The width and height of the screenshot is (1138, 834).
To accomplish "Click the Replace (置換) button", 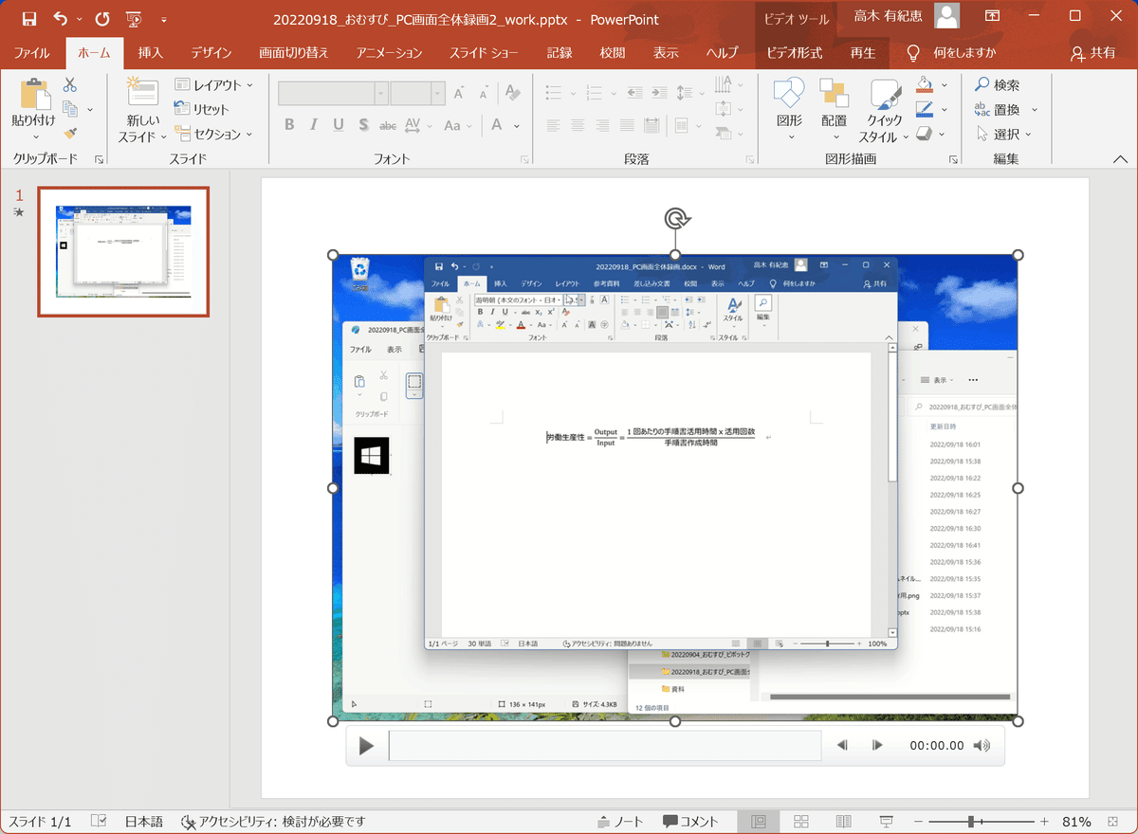I will [x=1006, y=110].
